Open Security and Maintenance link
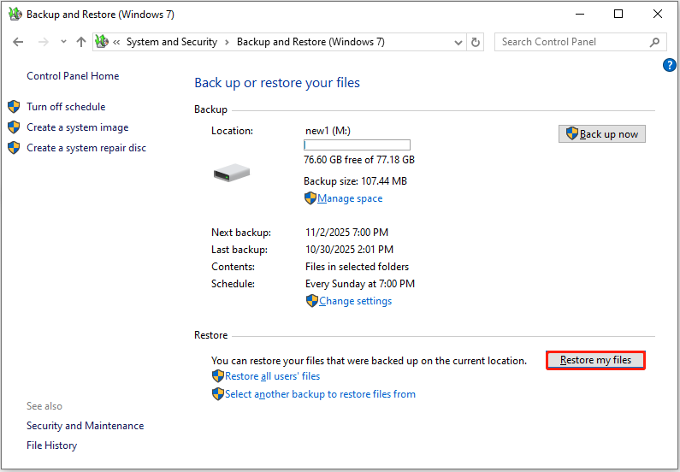This screenshot has height=472, width=680. point(85,426)
